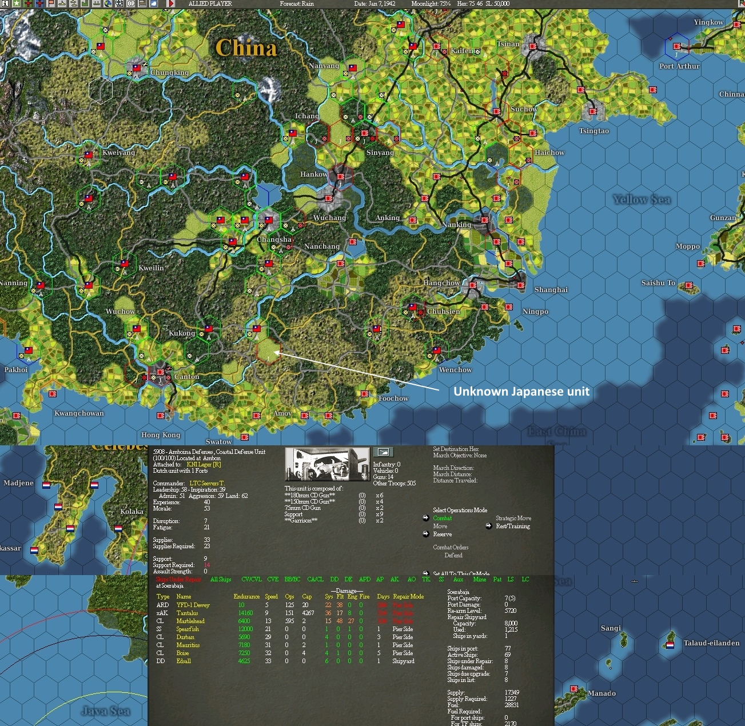Image resolution: width=745 pixels, height=726 pixels.
Task: Sort ships by Speed column
Action: point(271,596)
